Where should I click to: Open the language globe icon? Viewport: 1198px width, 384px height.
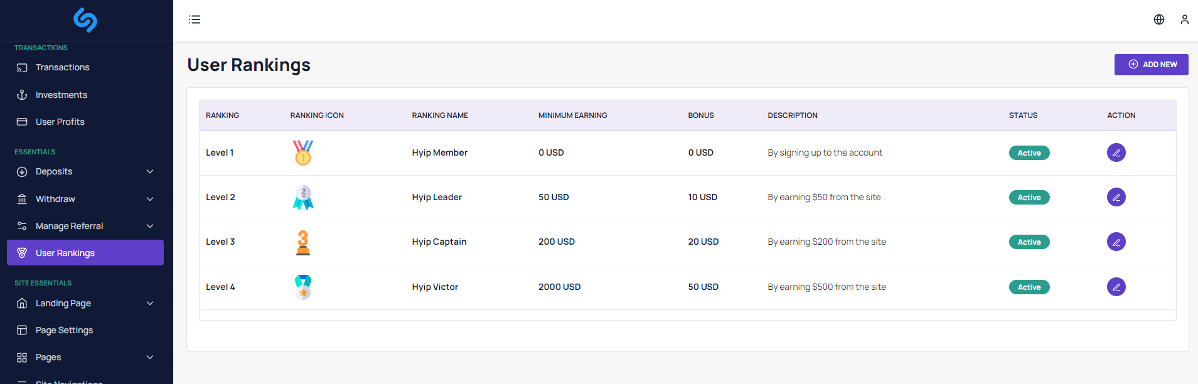pyautogui.click(x=1158, y=19)
